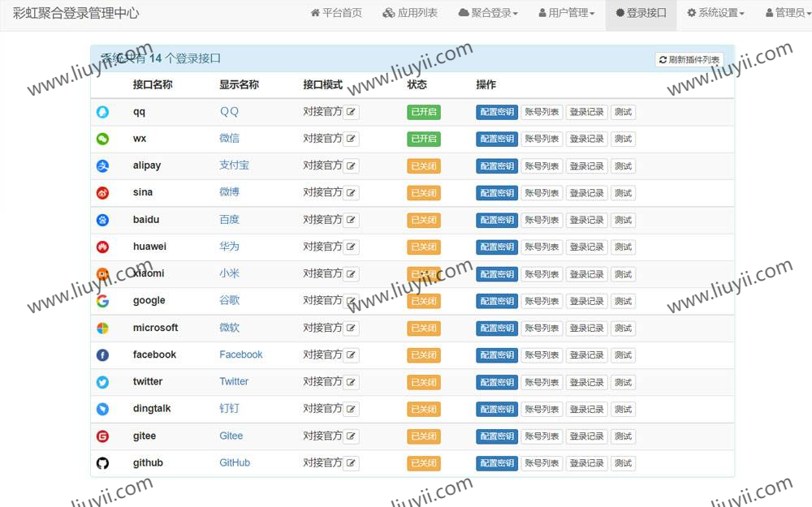Click 彩虹聚合登录管理中心 site title
The height and width of the screenshot is (507, 812).
[x=76, y=13]
